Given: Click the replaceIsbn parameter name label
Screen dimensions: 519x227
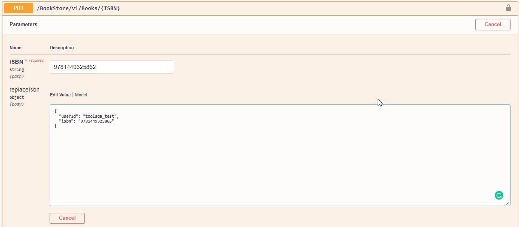Looking at the screenshot, I should 24,90.
